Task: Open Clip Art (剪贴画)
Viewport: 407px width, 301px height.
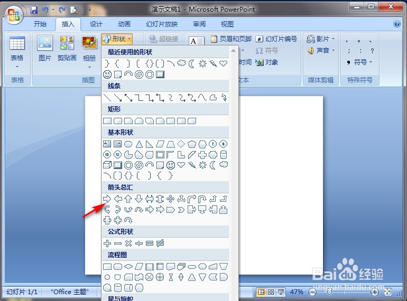Action: [x=67, y=49]
